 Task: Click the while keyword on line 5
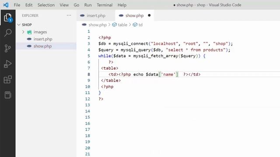105,56
